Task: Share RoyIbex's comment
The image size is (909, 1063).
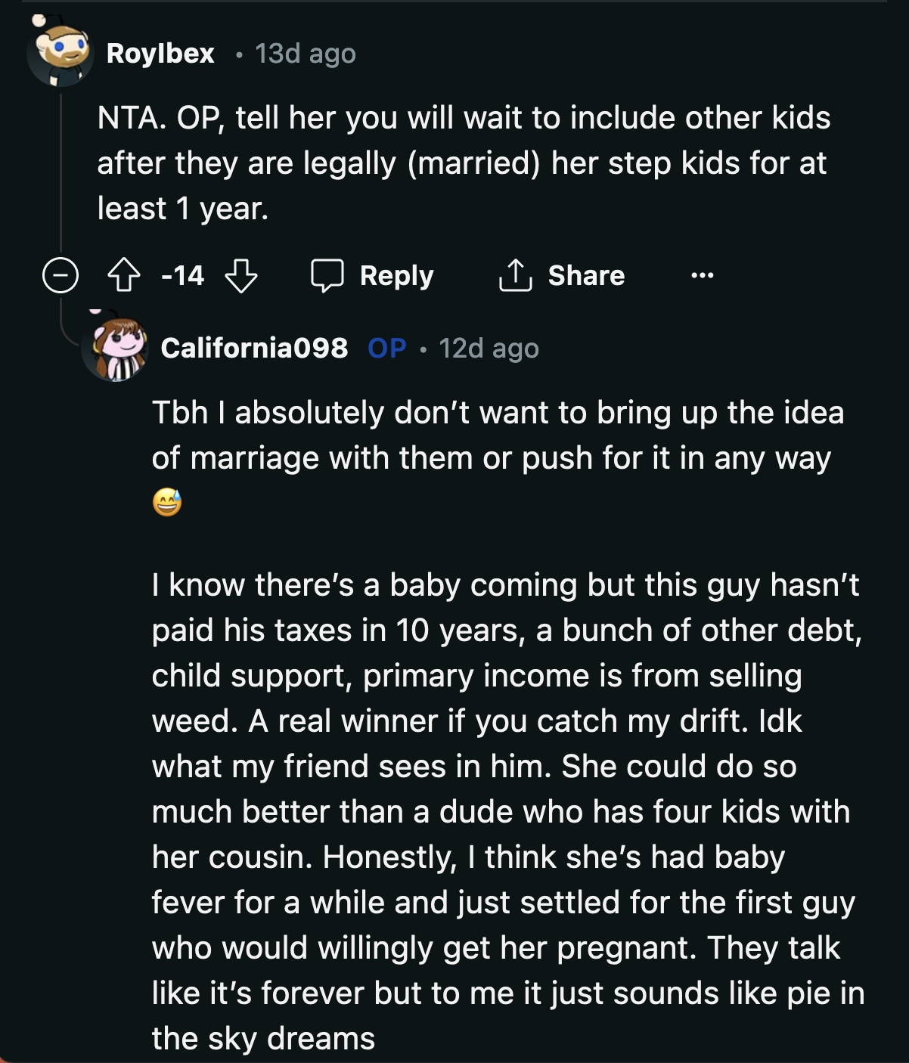Action: pos(562,275)
